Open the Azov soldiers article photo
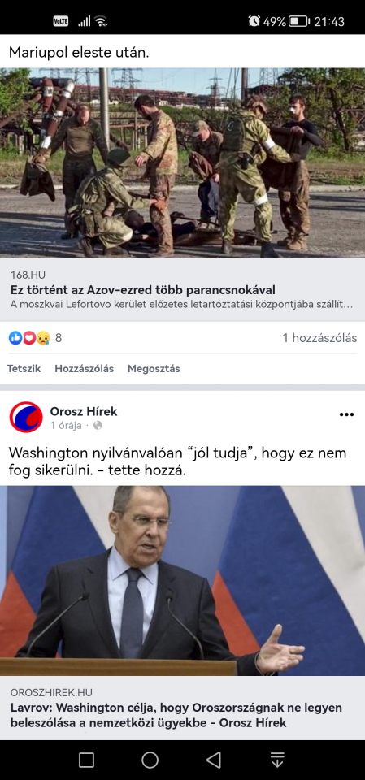Image resolution: width=365 pixels, height=780 pixels. pos(182,163)
